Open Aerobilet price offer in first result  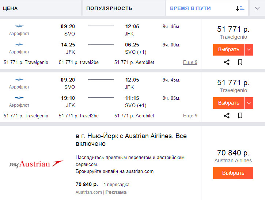pyautogui.click(x=134, y=63)
